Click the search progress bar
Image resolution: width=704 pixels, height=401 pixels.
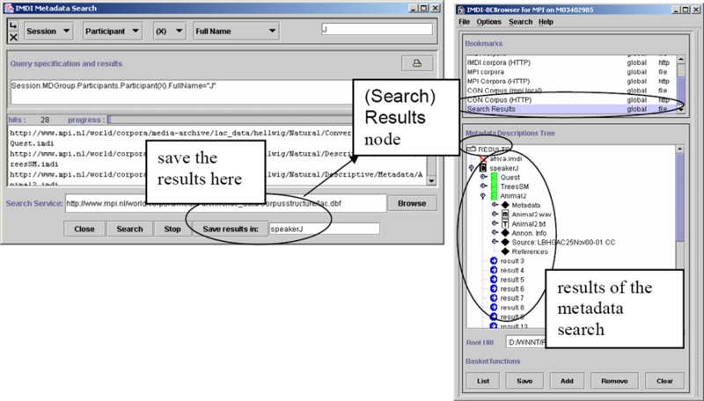pos(229,120)
